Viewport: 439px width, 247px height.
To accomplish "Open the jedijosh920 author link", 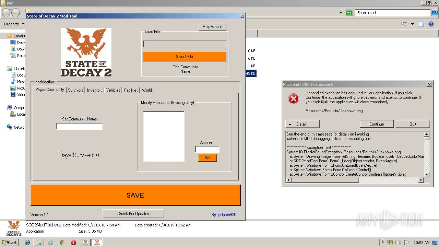I will coord(224,215).
